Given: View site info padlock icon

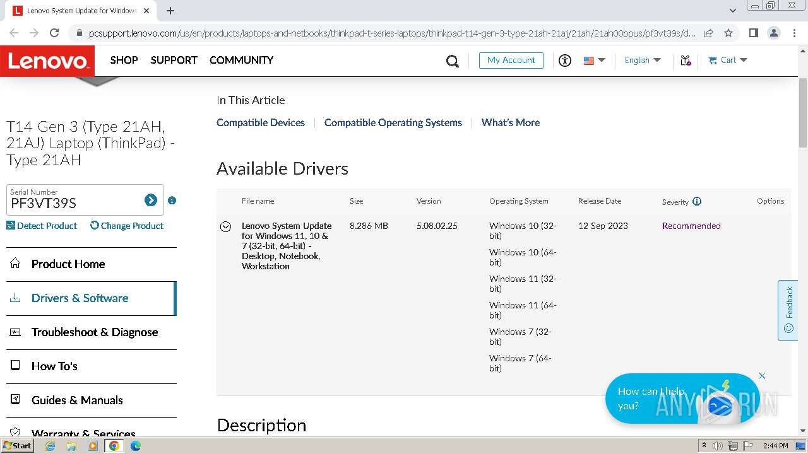Looking at the screenshot, I should pos(78,33).
